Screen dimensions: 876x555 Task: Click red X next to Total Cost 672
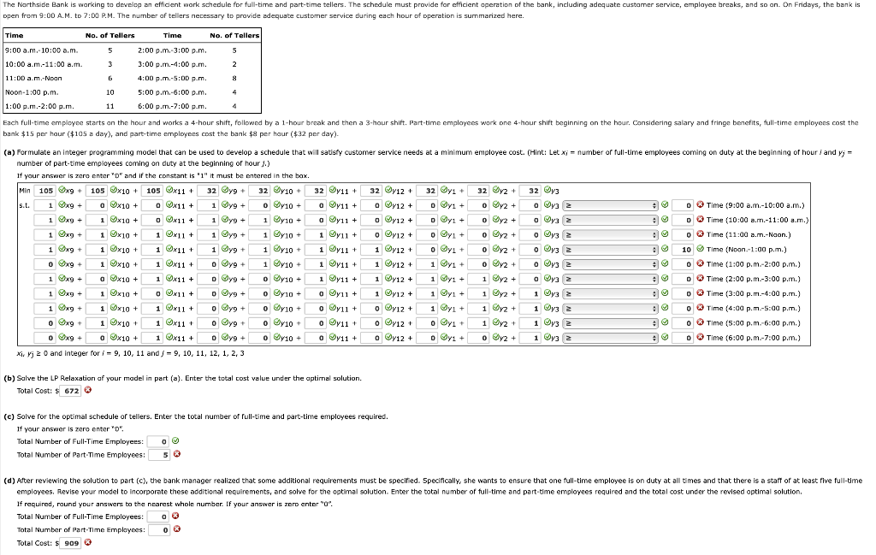tap(88, 390)
